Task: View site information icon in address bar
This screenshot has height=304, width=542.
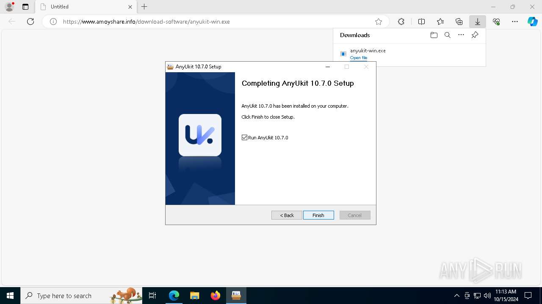Action: (x=53, y=22)
